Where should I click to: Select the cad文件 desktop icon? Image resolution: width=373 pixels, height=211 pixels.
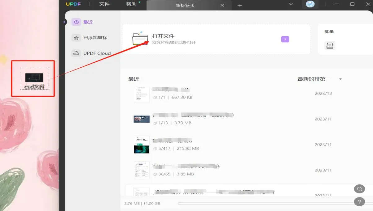(x=34, y=79)
